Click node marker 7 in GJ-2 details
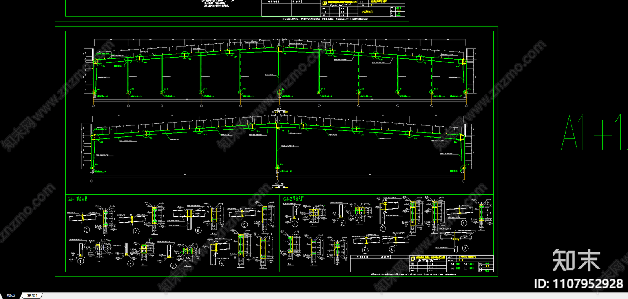Viewport: 628px width, 299px height. [465, 248]
